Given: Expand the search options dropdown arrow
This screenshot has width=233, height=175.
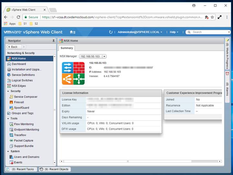Looking at the screenshot, I should point(229,32).
